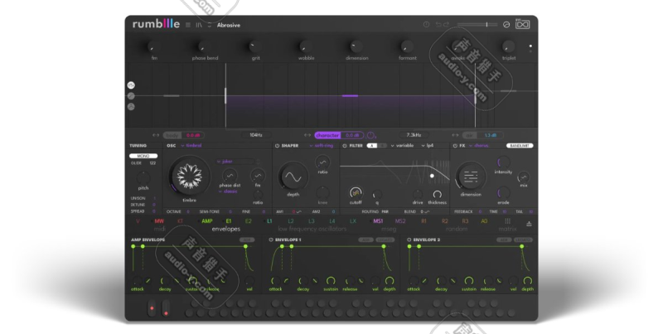Open the variable filter mode dropdown
663x334 pixels.
pos(402,145)
